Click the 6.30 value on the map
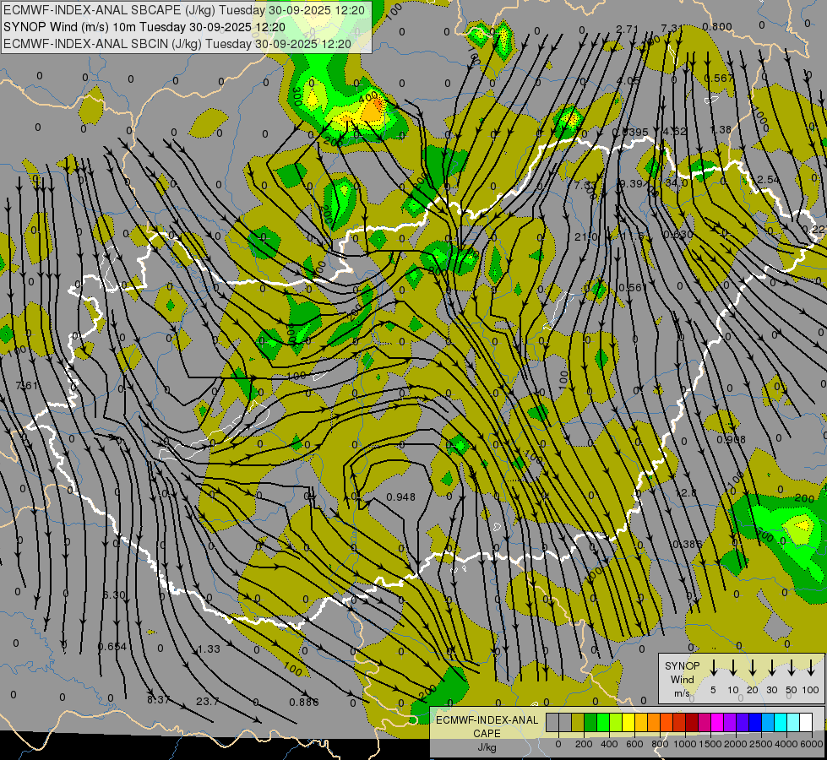The height and width of the screenshot is (760, 827). click(114, 595)
